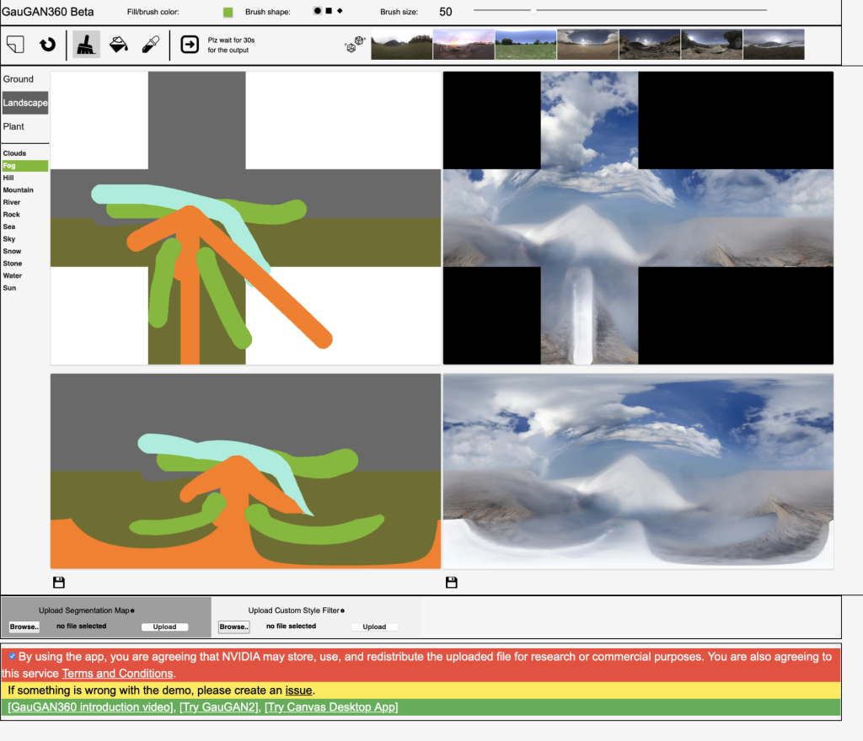Browse for a custom style filter file
This screenshot has height=741, width=863.
[x=234, y=626]
